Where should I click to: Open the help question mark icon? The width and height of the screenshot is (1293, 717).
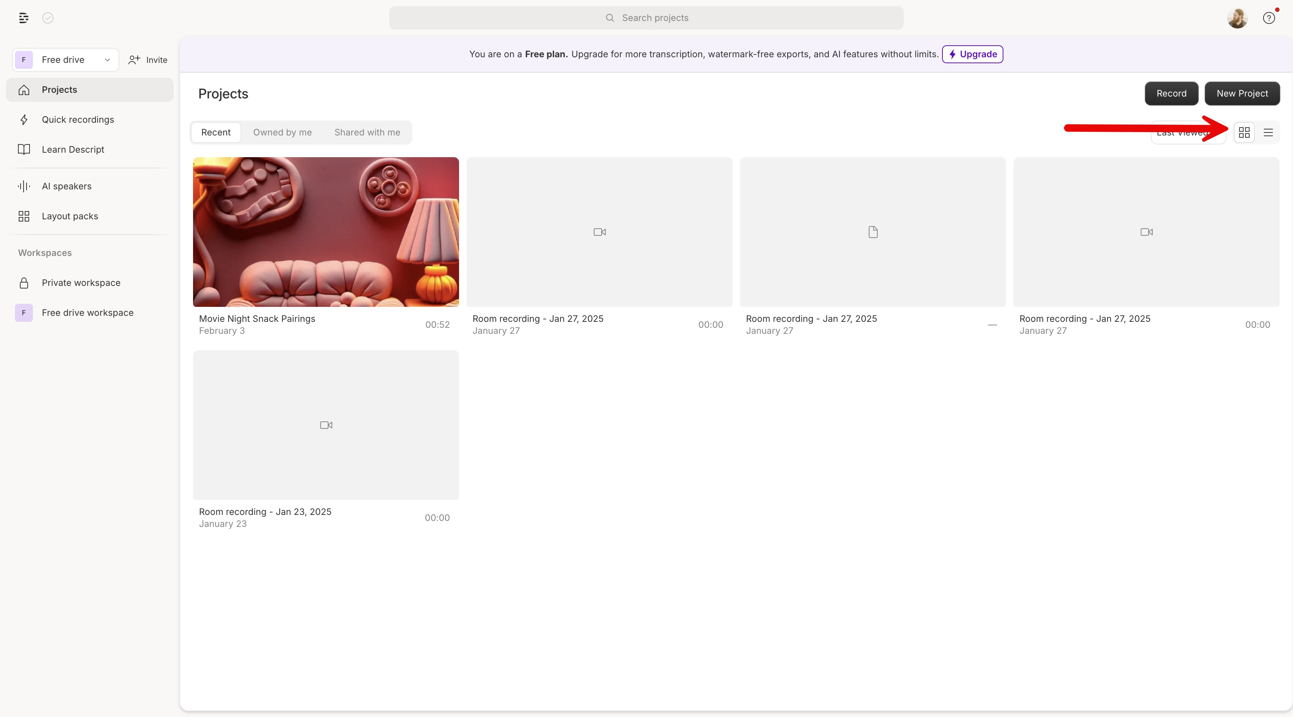[1269, 18]
